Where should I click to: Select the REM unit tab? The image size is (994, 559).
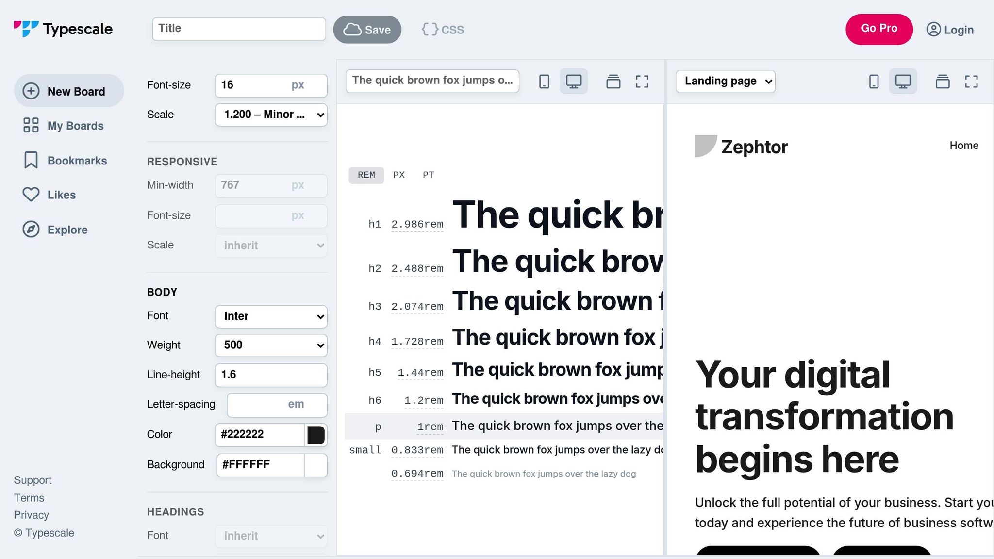[x=366, y=175]
